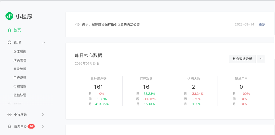Click the -33.34% daily change
The height and width of the screenshot is (135, 275).
197,94
